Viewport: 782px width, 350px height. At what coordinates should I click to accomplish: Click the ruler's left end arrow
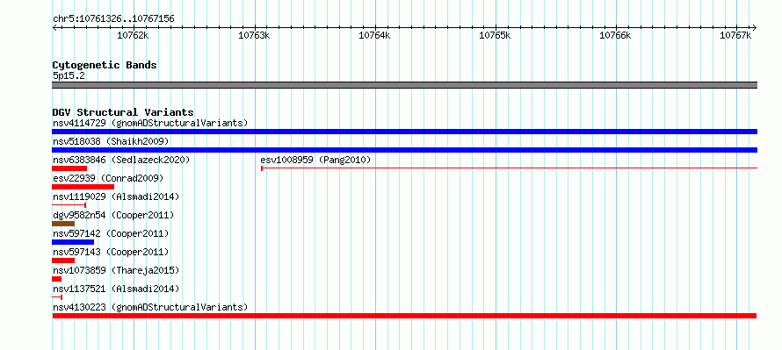point(54,27)
